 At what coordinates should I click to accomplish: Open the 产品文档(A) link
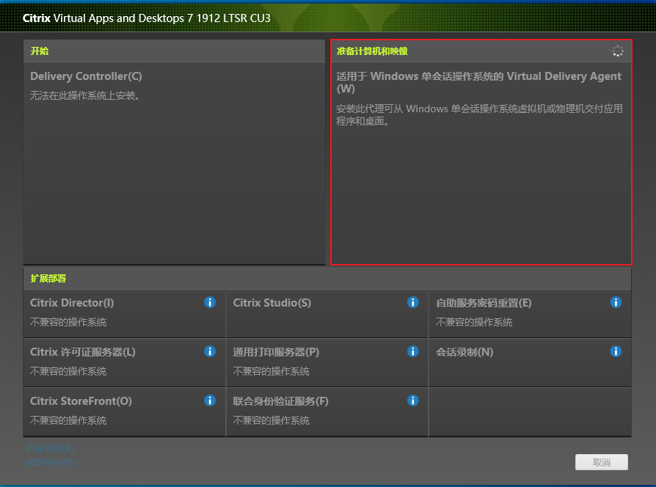click(50, 448)
